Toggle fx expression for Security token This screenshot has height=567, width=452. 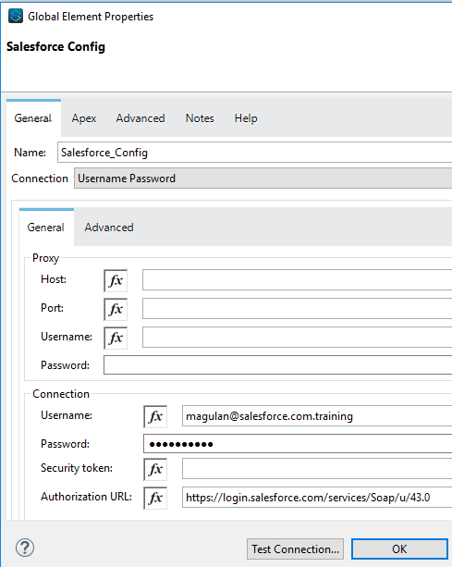[155, 469]
